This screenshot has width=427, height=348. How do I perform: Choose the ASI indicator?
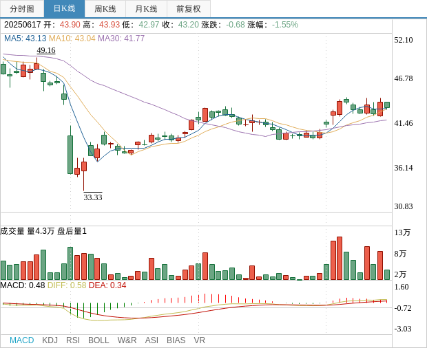point(152,340)
